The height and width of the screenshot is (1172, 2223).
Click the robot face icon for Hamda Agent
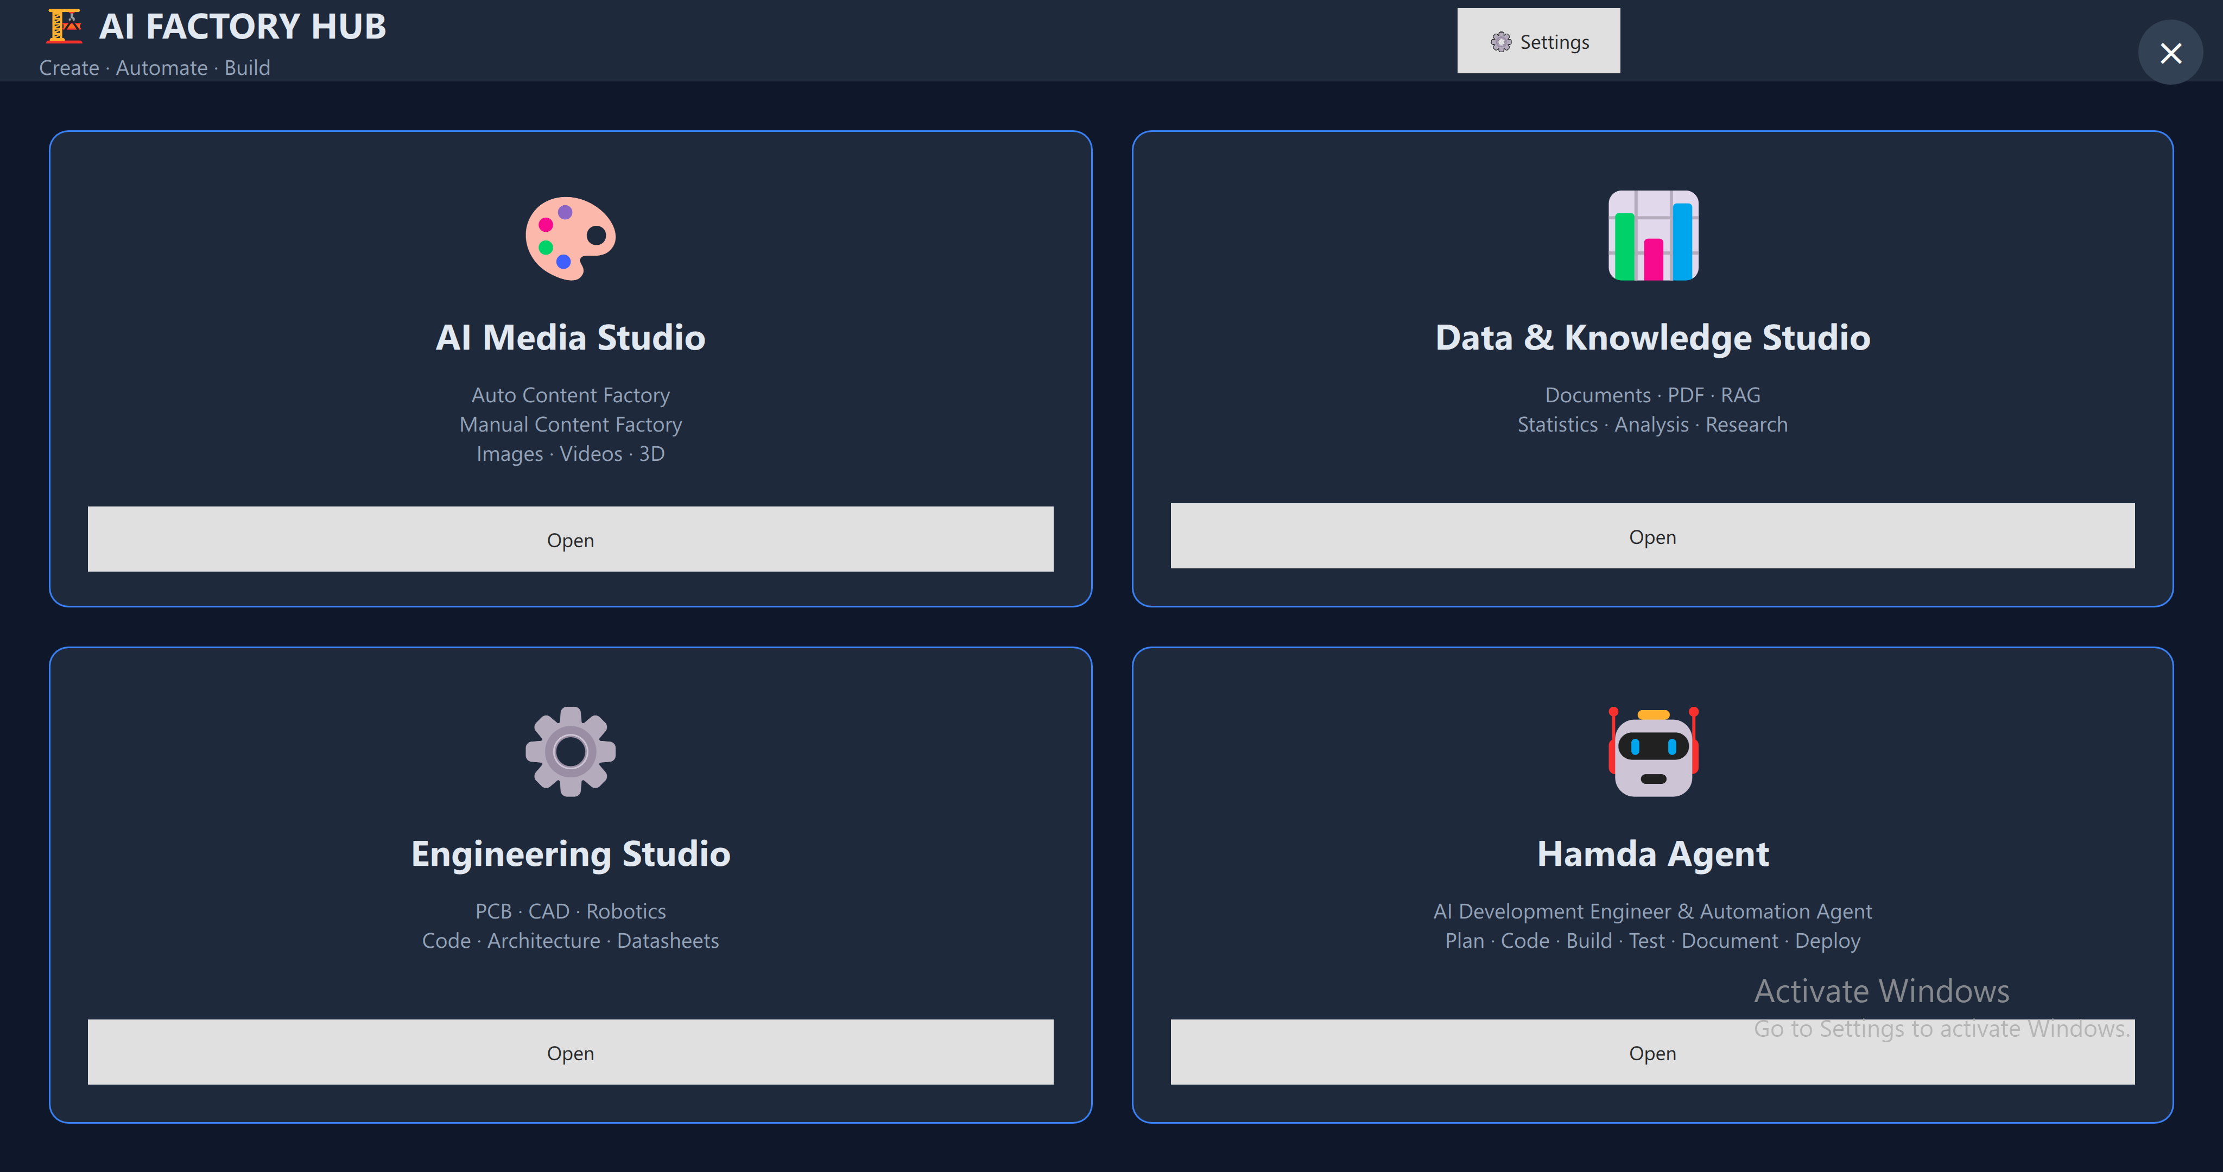coord(1652,752)
